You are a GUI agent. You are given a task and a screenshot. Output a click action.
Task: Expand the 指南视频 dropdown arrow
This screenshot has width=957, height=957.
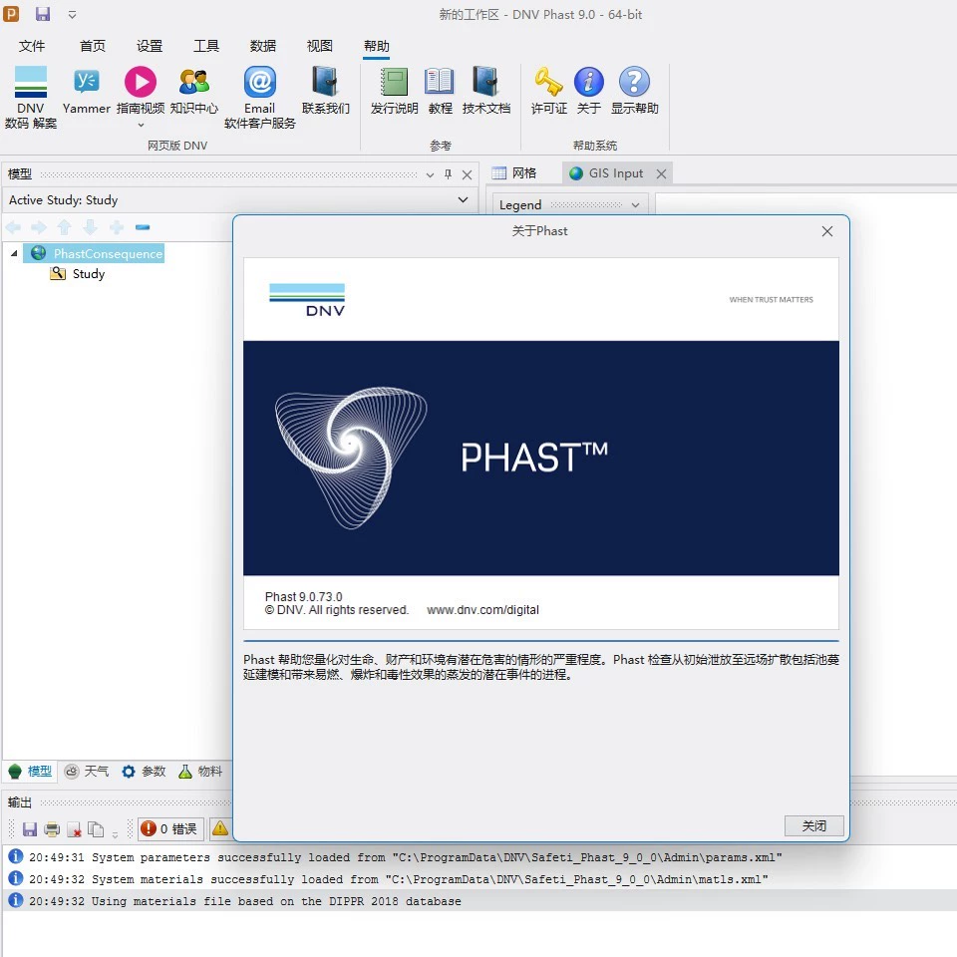(141, 126)
